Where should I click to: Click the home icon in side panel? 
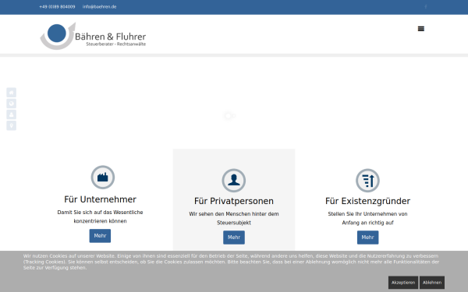click(12, 93)
